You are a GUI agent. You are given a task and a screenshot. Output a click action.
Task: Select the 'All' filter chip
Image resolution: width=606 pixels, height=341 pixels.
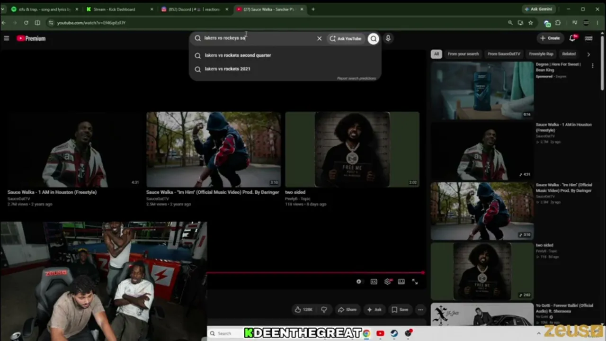437,54
